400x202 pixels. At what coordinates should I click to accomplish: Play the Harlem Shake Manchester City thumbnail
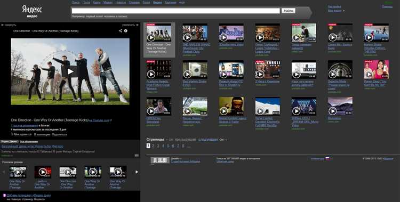195,33
